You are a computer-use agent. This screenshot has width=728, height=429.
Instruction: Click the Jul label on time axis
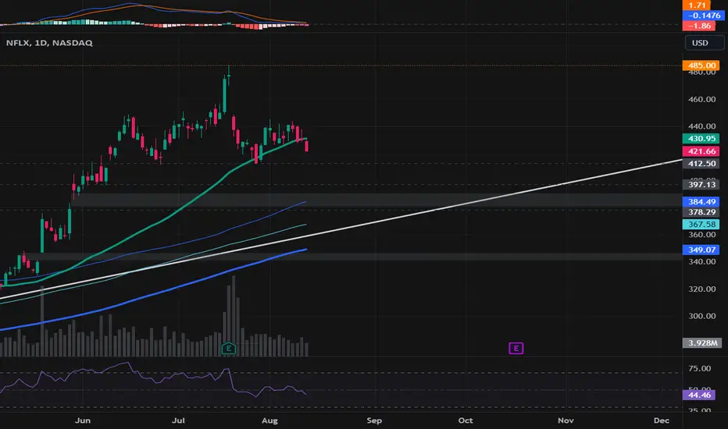coord(178,420)
